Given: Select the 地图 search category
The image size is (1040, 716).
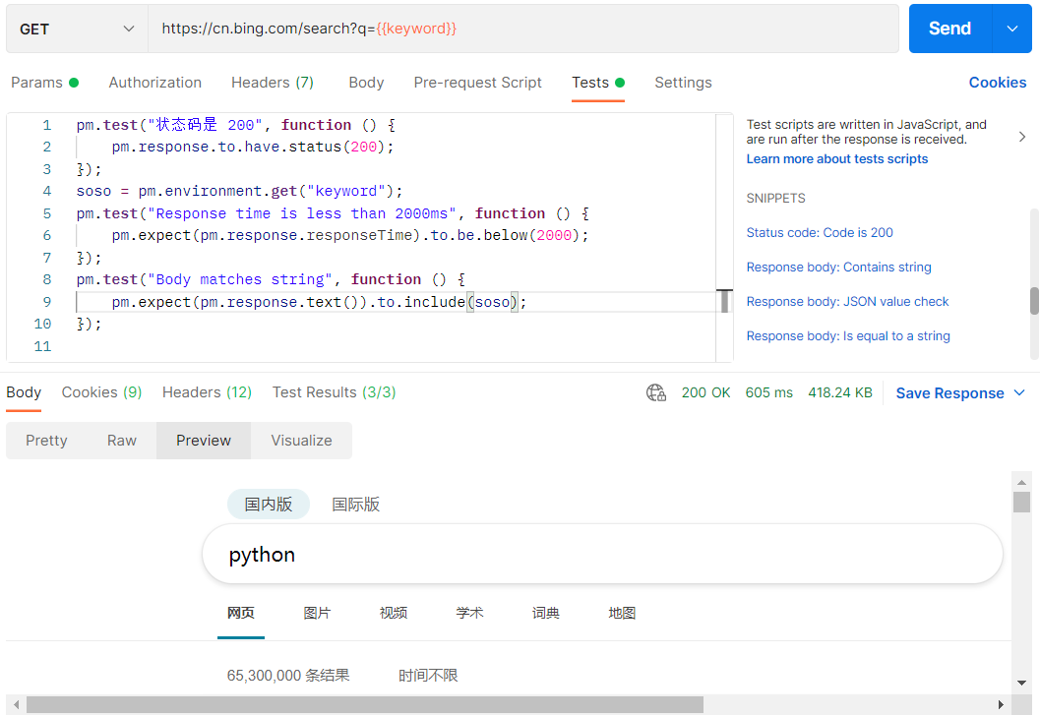Looking at the screenshot, I should click(622, 614).
